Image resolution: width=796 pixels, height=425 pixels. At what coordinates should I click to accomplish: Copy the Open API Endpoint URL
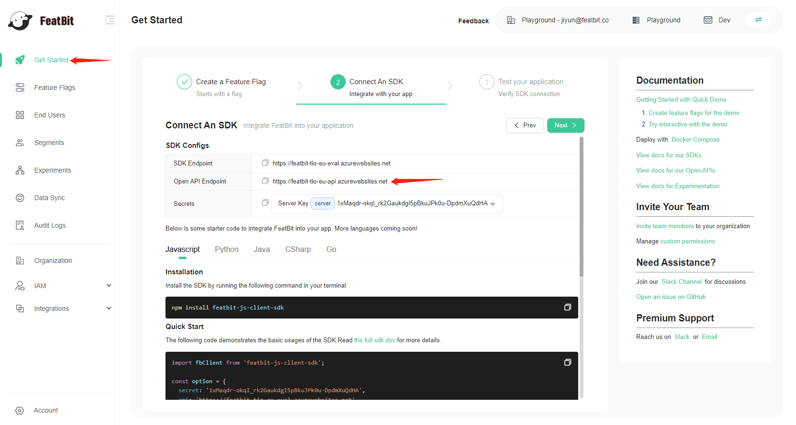[265, 181]
